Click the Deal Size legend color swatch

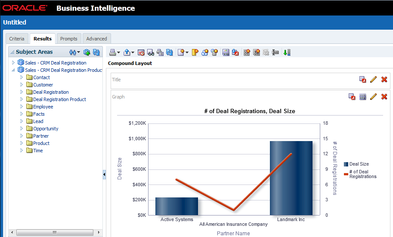pyautogui.click(x=346, y=164)
